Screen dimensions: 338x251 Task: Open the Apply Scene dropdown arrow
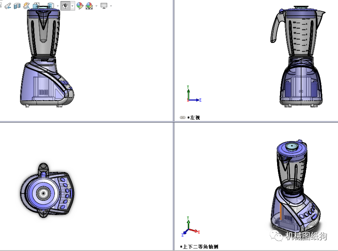pos(96,6)
